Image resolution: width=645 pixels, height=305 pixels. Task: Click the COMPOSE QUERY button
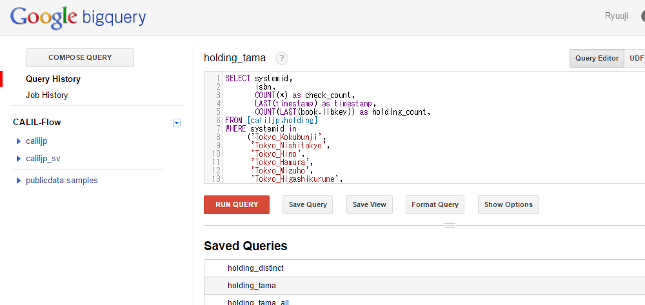[80, 57]
